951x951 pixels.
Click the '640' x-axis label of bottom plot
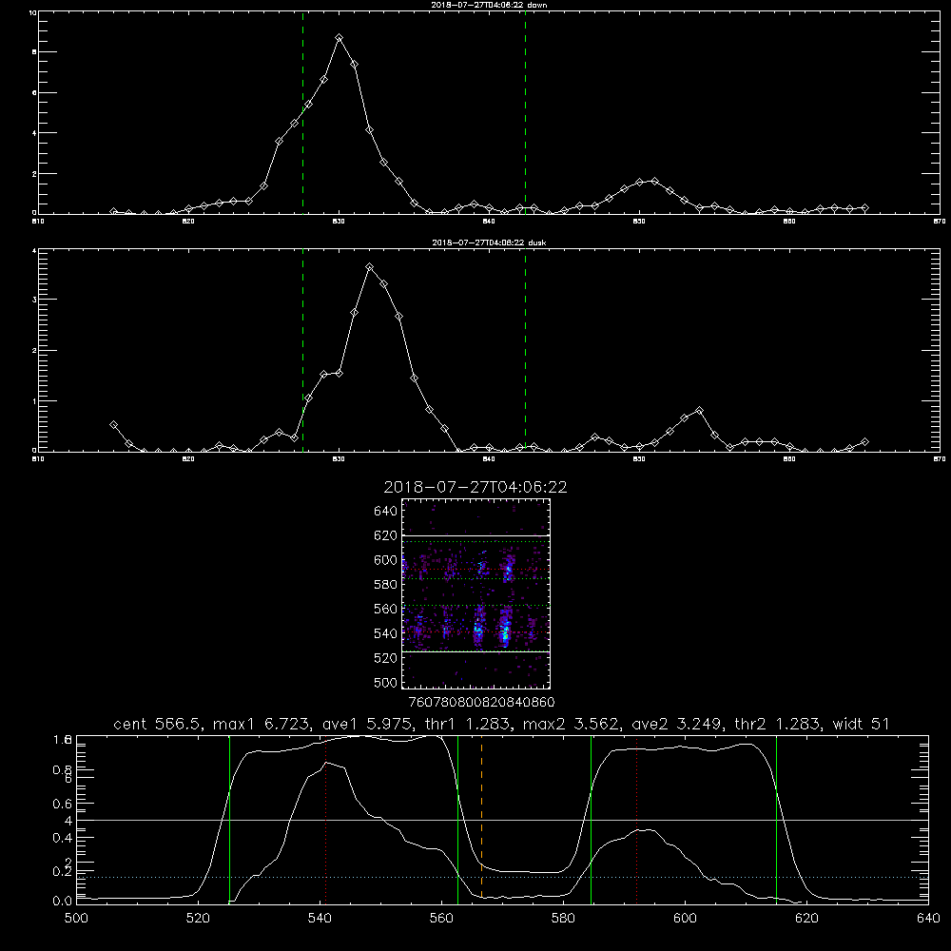[928, 919]
